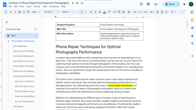Open zoom level 100% dropdown
This screenshot has width=196, height=110.
pyautogui.click(x=36, y=12)
